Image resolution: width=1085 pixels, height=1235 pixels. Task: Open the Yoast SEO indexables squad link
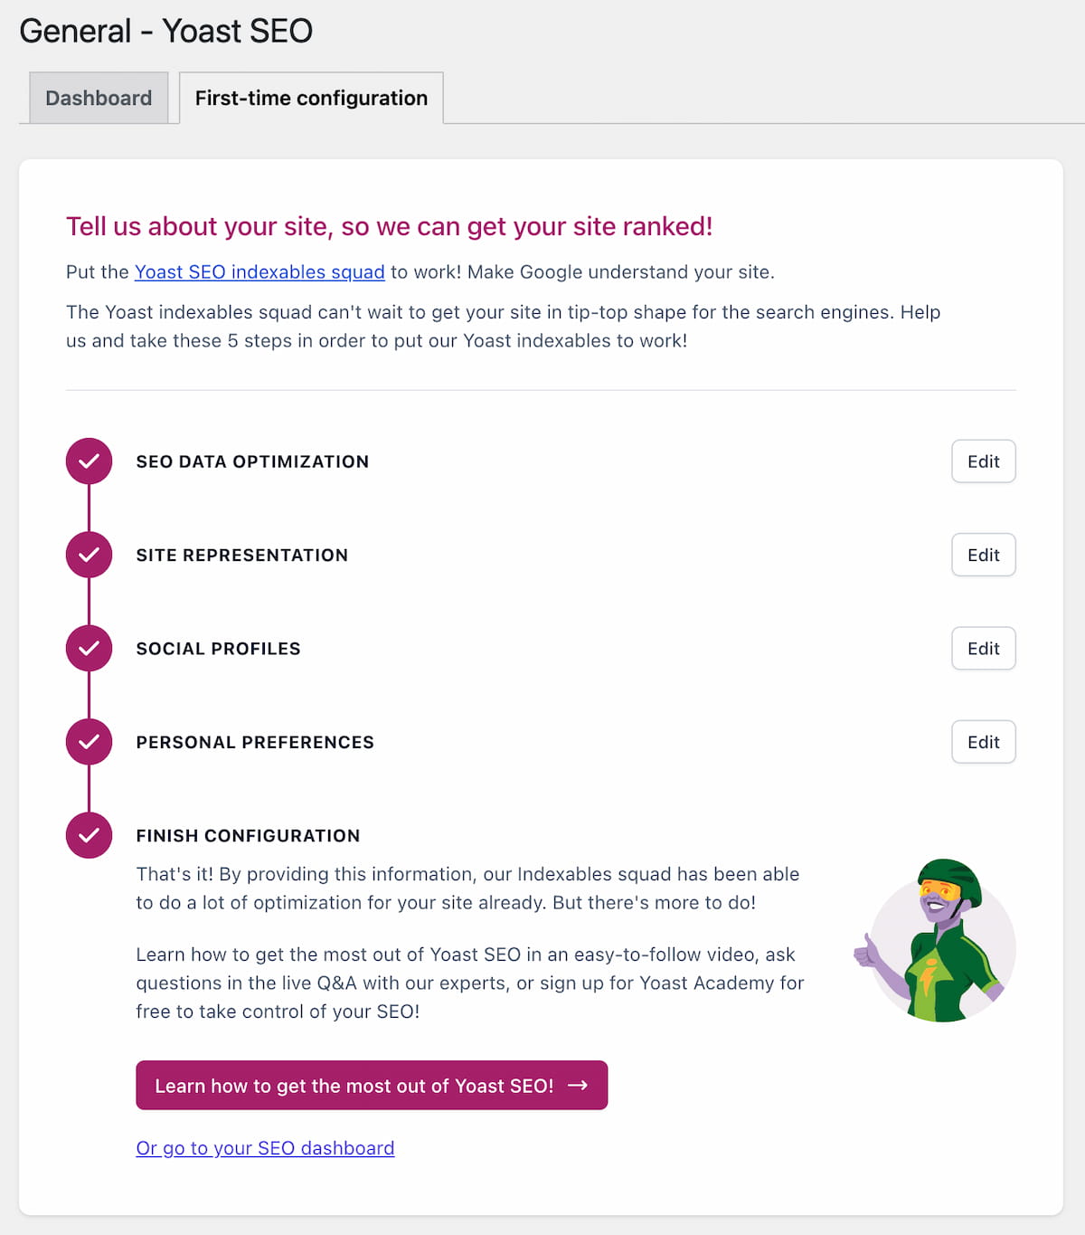(259, 272)
